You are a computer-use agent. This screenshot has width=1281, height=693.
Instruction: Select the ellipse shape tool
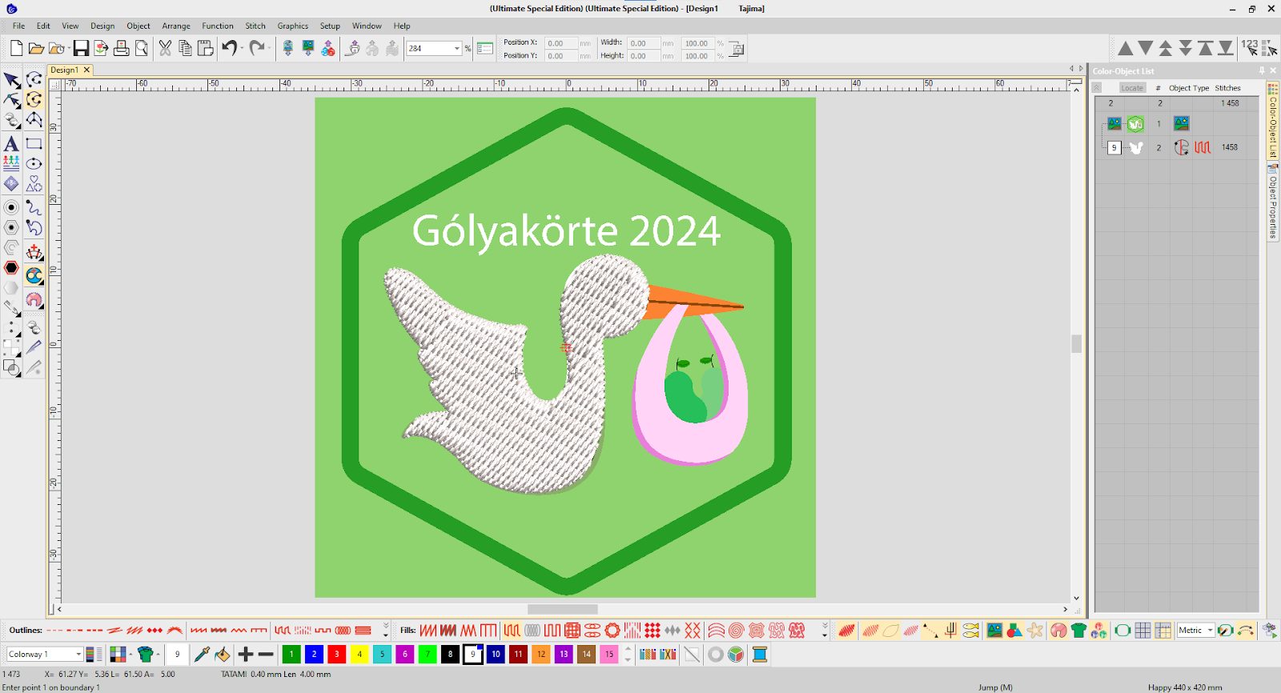click(x=34, y=164)
